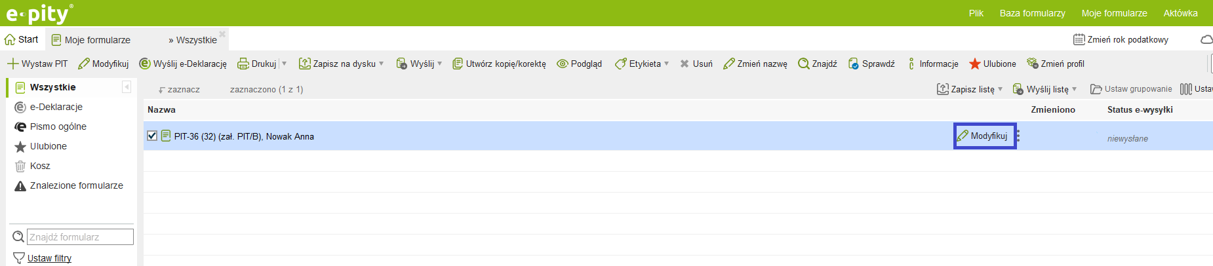Click the Znajdź magnifier tool

click(x=803, y=64)
